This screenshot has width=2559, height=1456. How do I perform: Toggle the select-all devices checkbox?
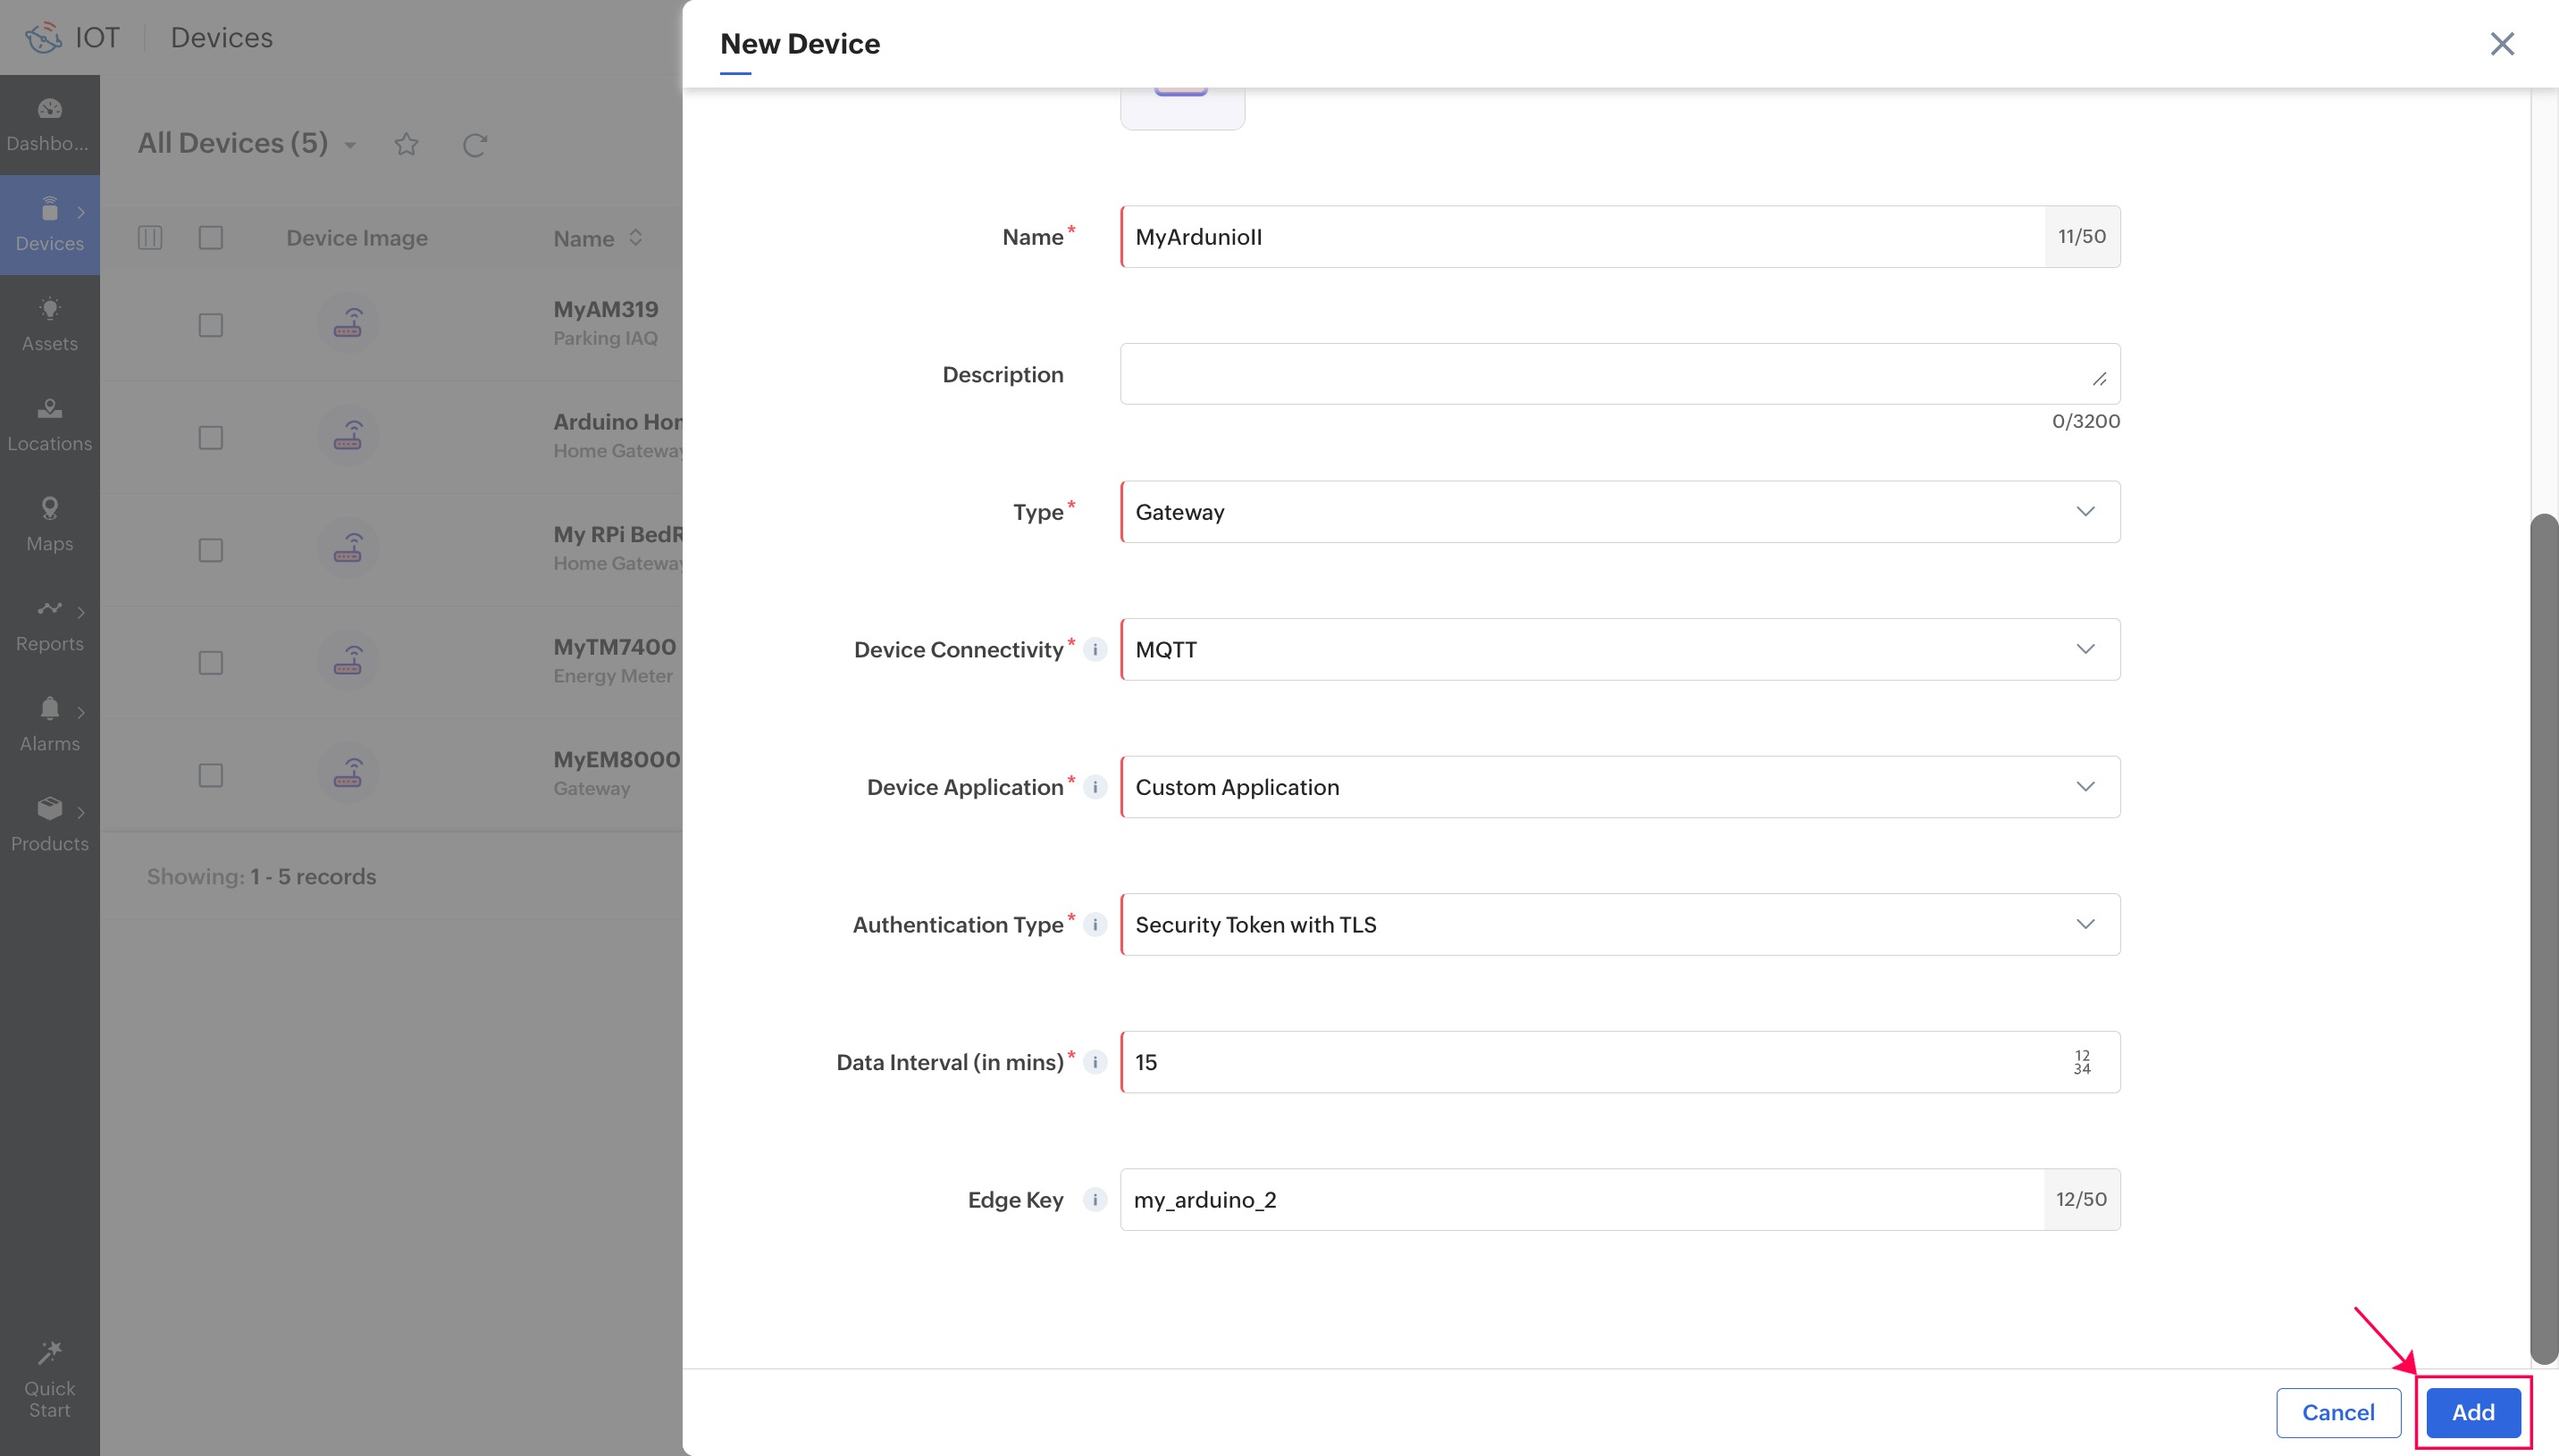click(210, 237)
